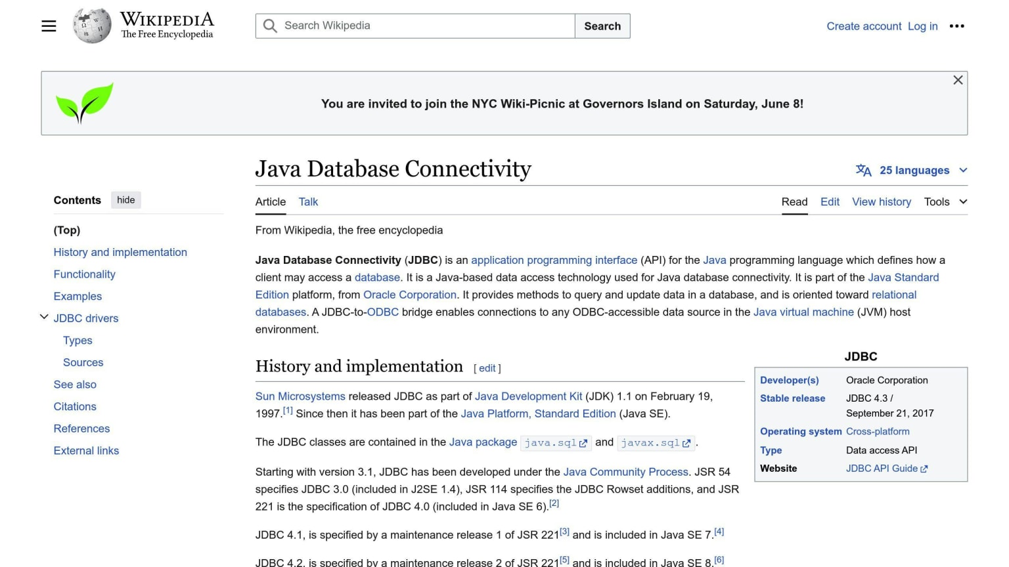Open Java Standard Edition link in intro
This screenshot has width=1009, height=567.
[x=903, y=278]
